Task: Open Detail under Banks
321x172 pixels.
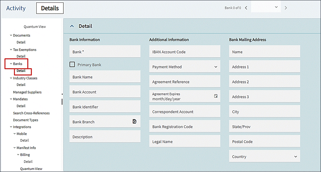Action: coord(21,71)
